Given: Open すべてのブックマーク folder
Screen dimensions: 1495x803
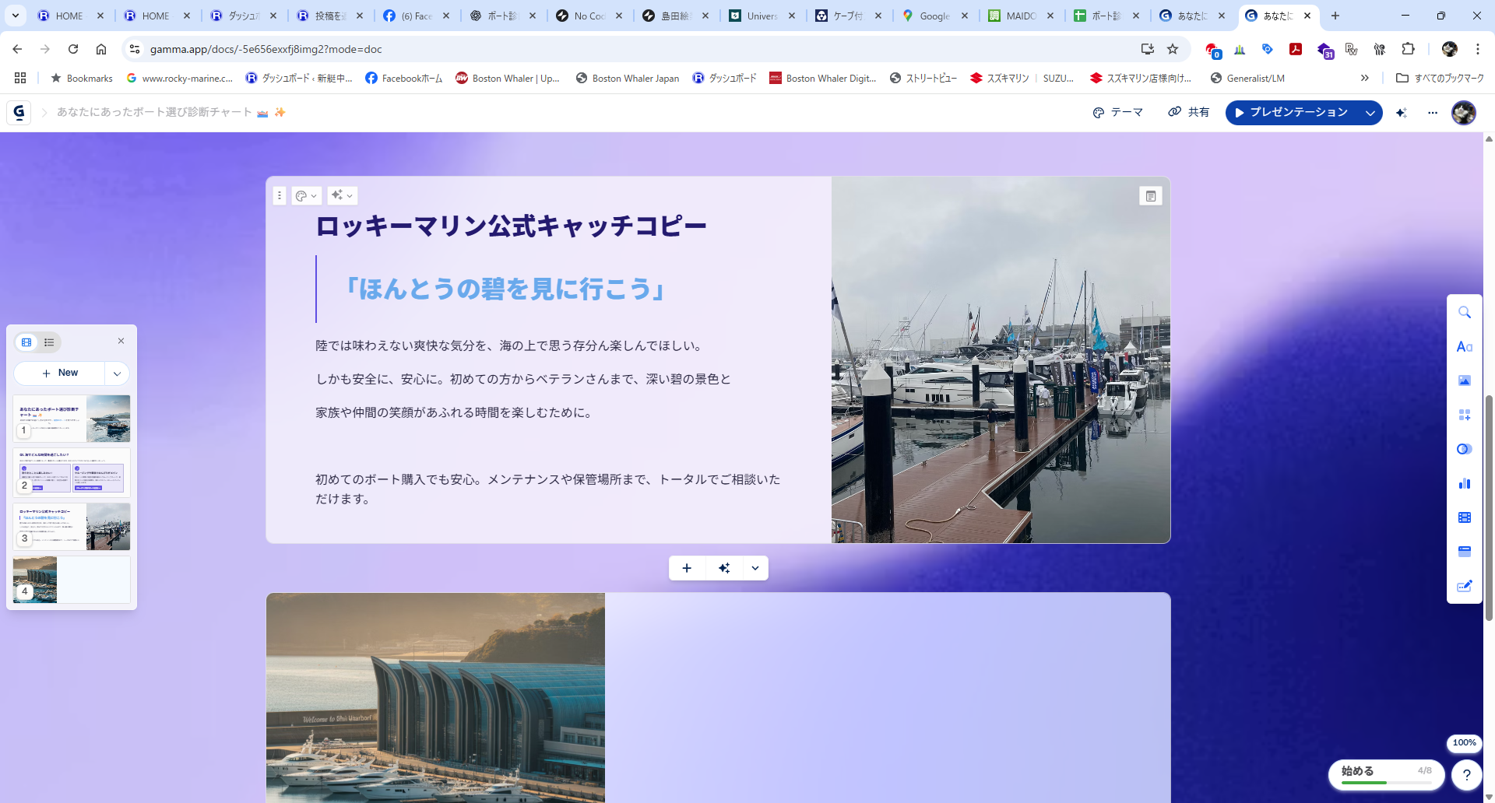Looking at the screenshot, I should [x=1440, y=78].
